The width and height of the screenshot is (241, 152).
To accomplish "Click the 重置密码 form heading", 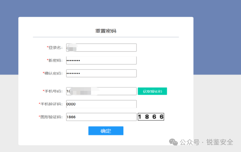I will click(x=106, y=31).
